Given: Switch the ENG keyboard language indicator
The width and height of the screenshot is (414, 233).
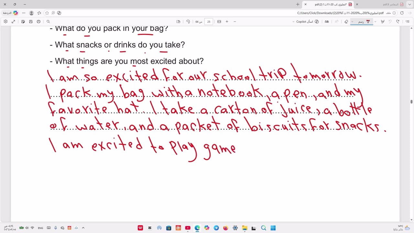Looking at the screenshot, I should (40, 228).
